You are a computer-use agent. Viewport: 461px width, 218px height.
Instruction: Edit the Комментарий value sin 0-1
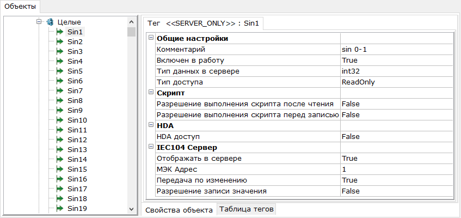(x=396, y=50)
